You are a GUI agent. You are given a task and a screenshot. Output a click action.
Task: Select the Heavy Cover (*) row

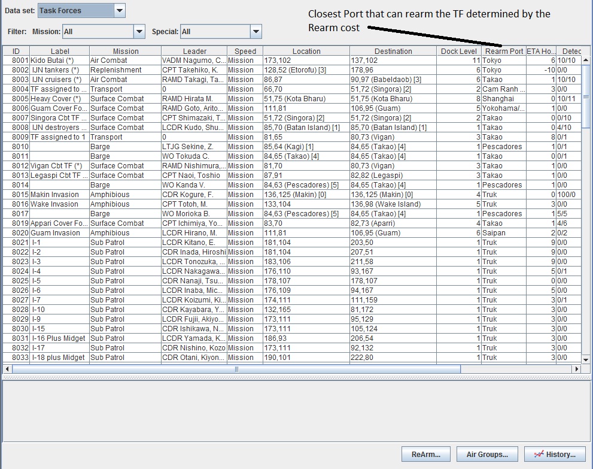[x=293, y=99]
